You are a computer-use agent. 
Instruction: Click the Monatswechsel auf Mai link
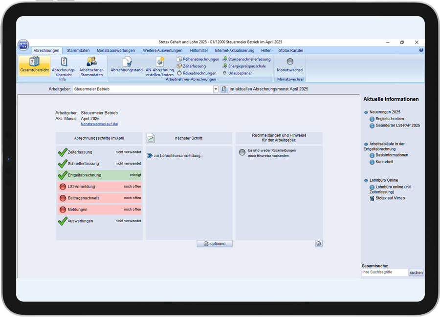[99, 124]
